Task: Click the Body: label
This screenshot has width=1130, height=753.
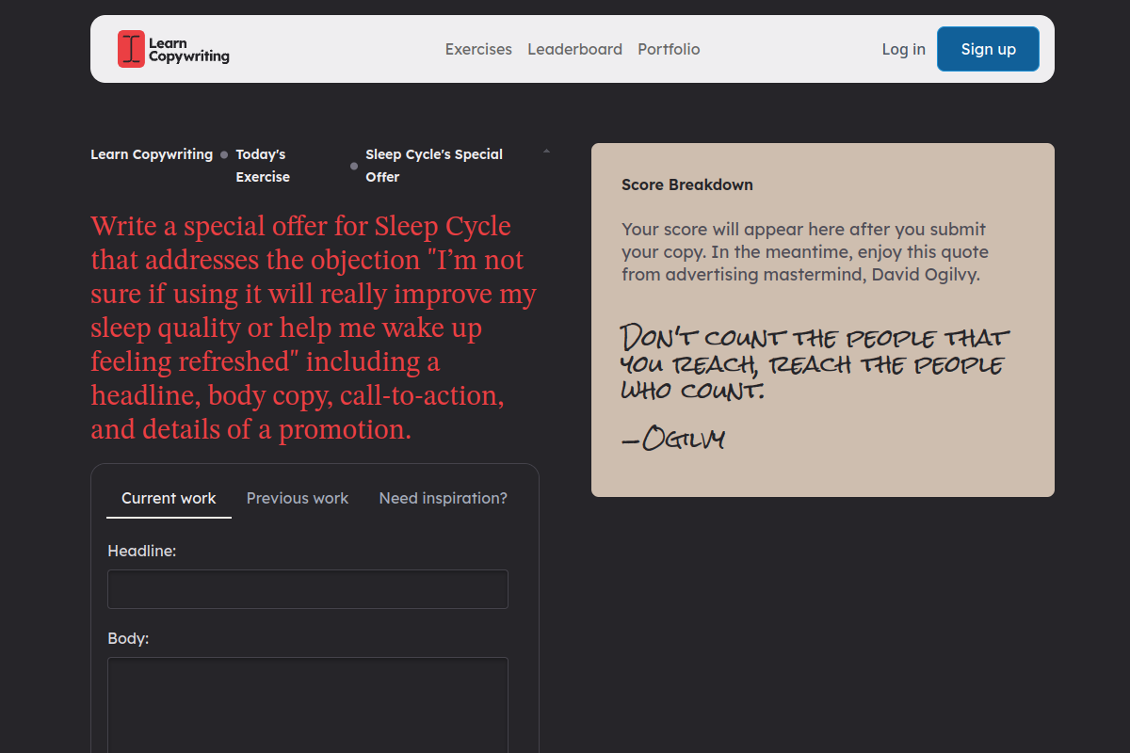Action: pos(128,638)
